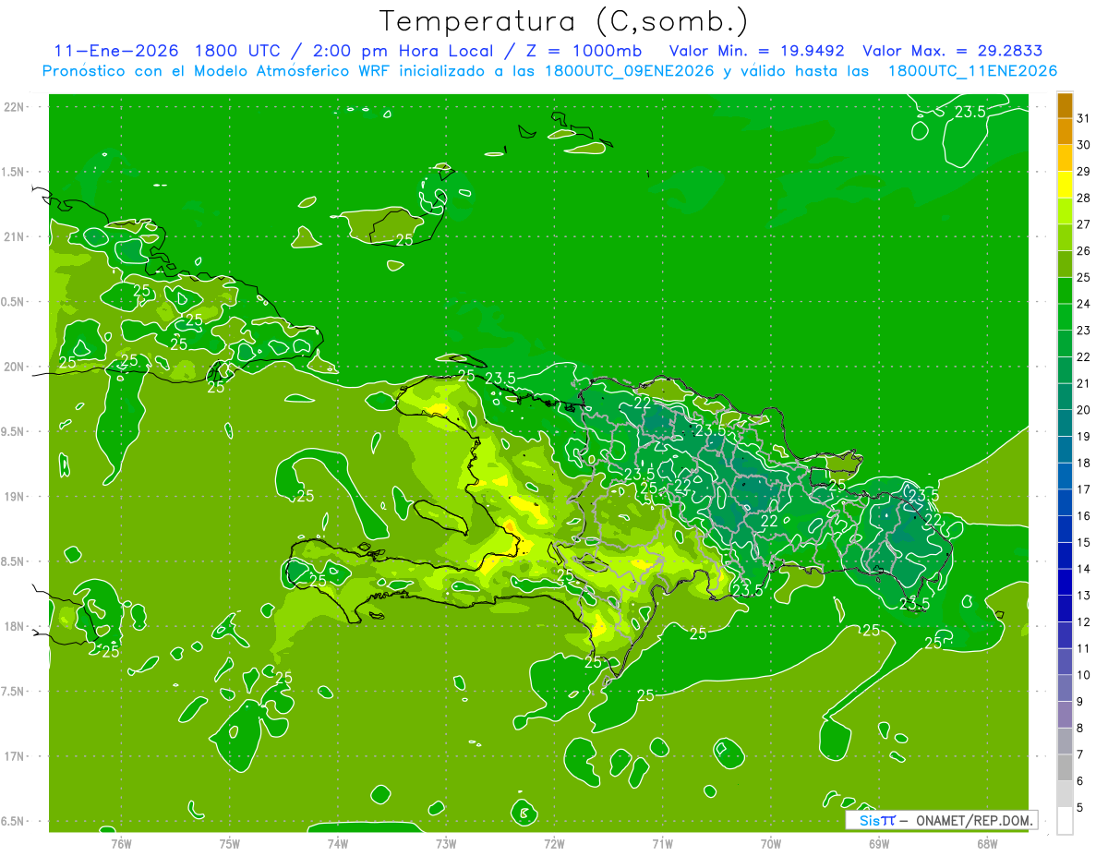Click the legend value label "28"
The height and width of the screenshot is (856, 1108).
(x=1084, y=198)
